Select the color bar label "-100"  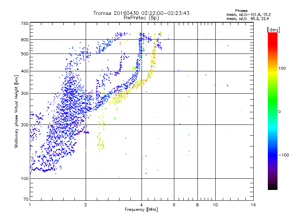(x=283, y=155)
